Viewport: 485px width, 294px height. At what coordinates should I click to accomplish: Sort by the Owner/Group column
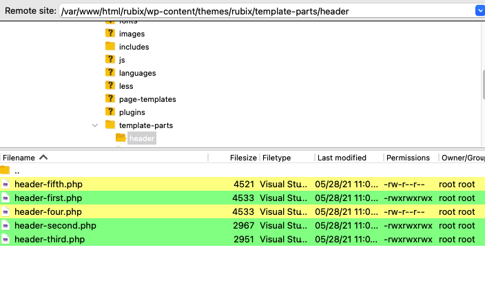(463, 158)
